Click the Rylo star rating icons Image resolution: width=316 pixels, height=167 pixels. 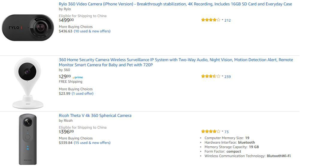pos(211,20)
